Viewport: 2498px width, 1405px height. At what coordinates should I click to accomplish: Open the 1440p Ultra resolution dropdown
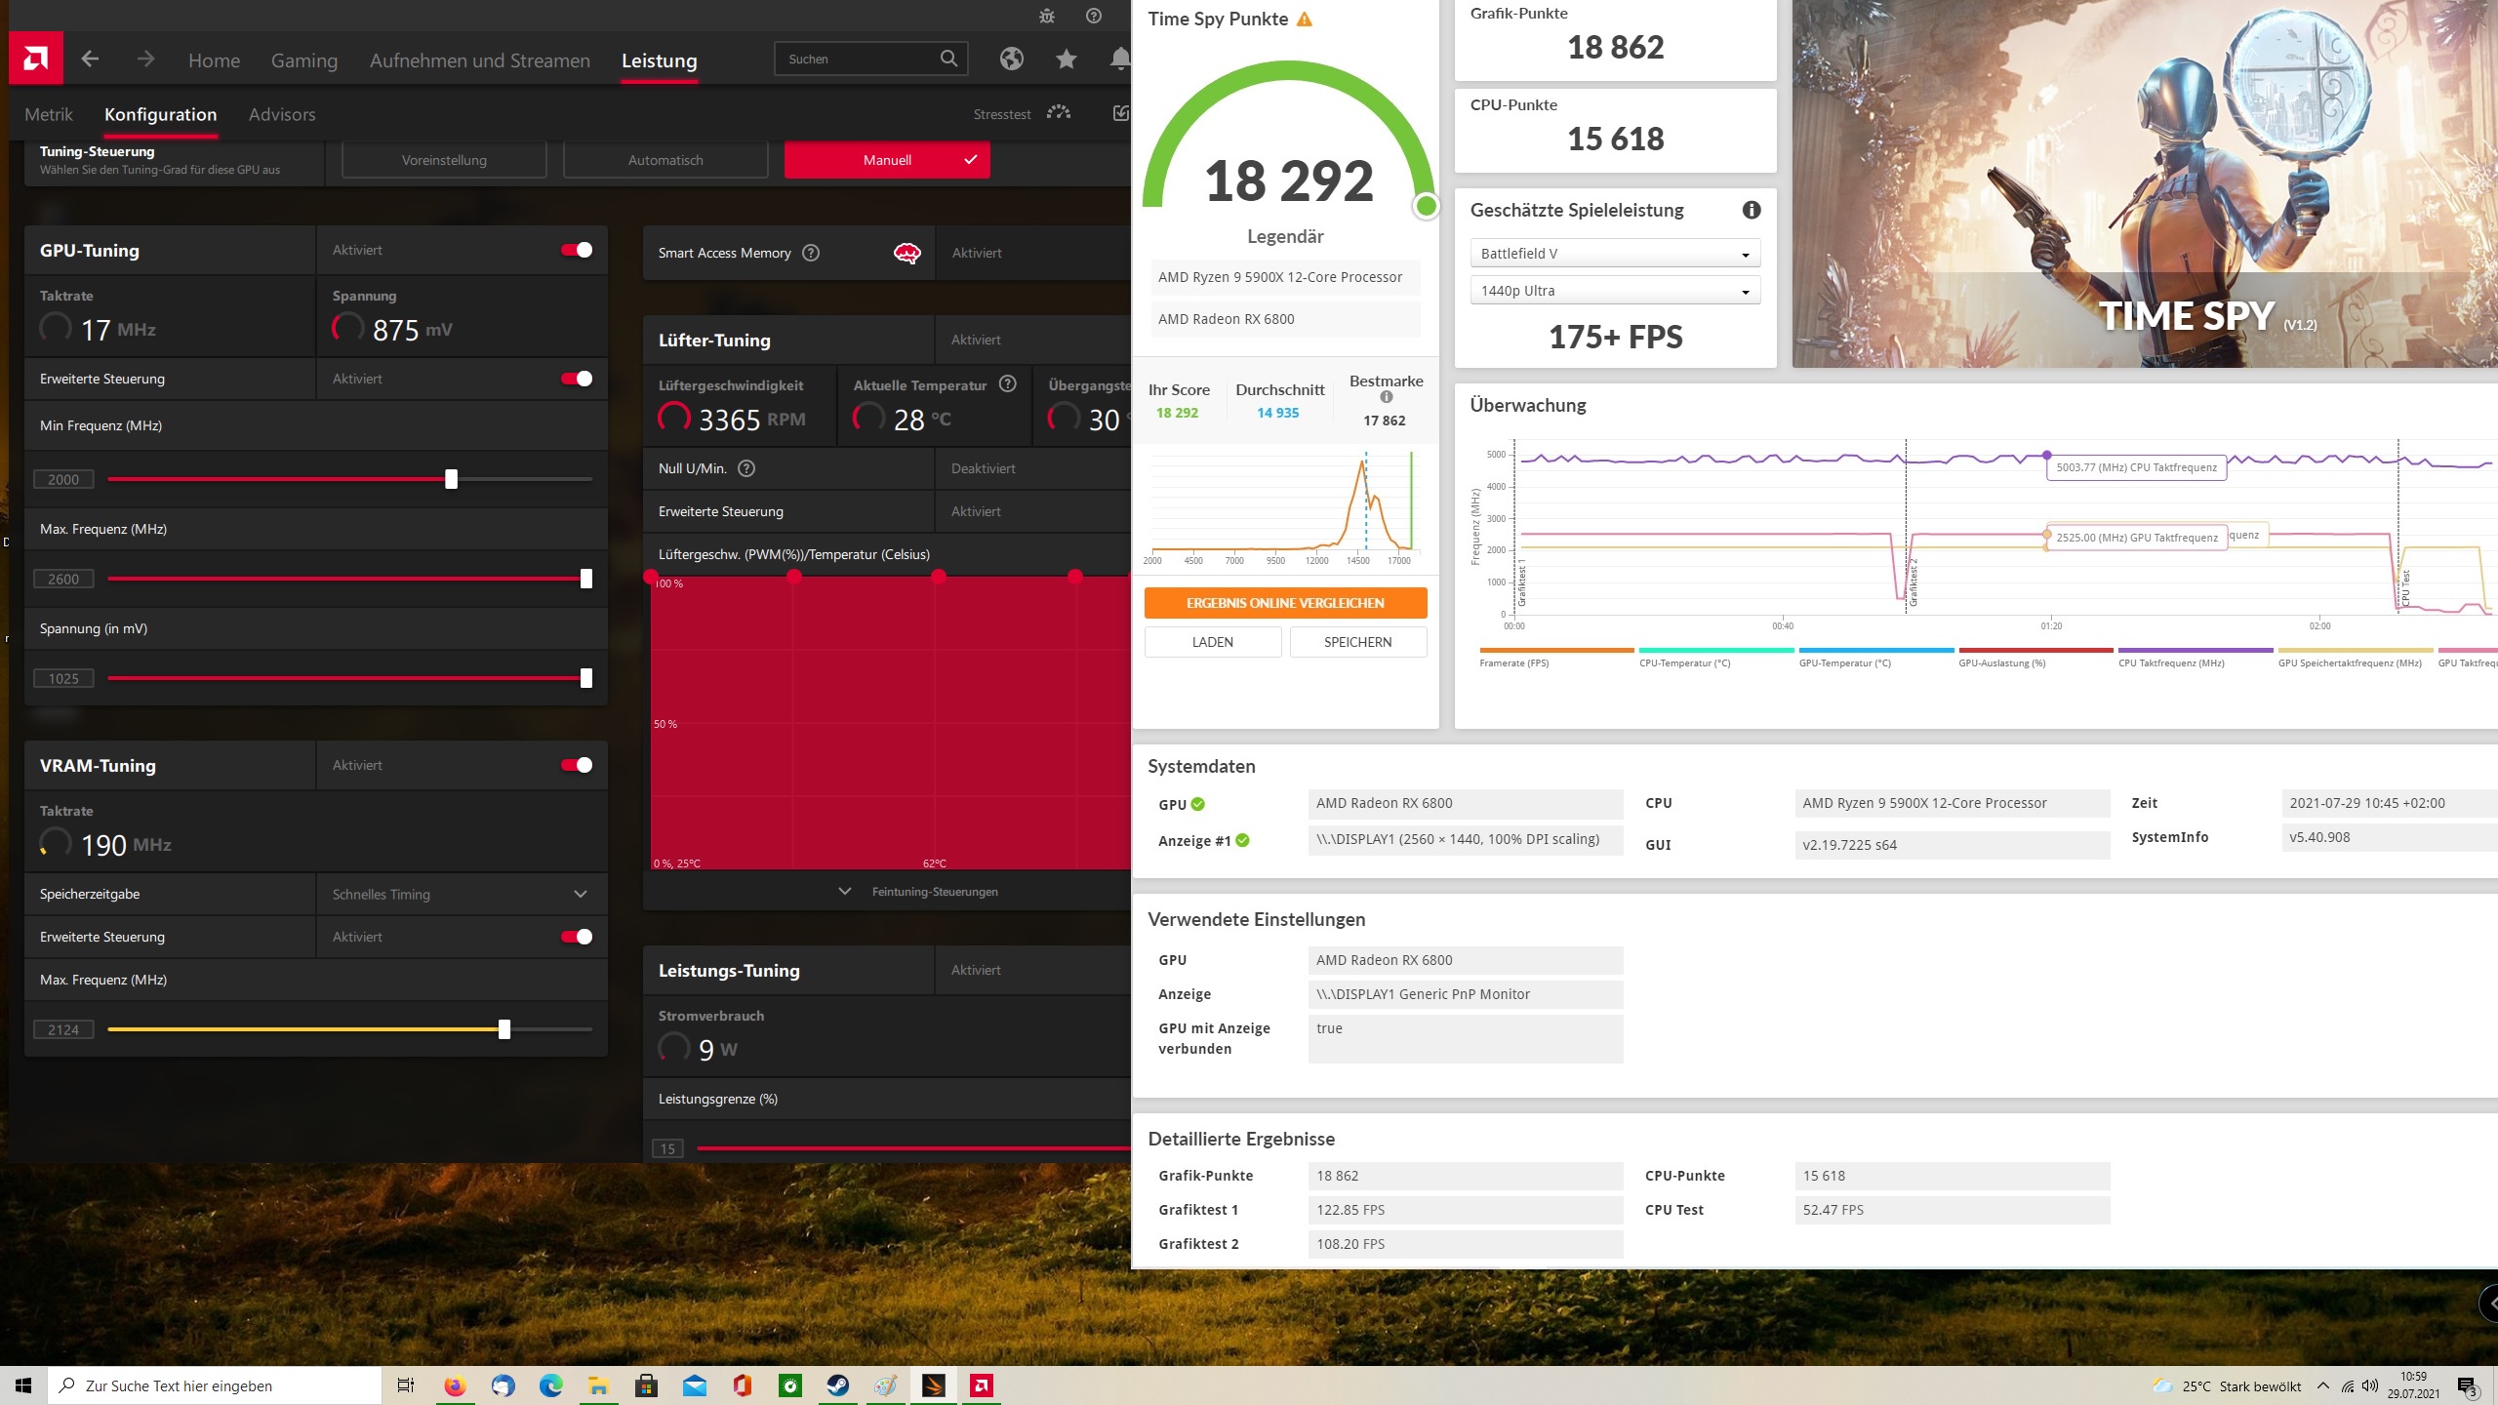click(1614, 291)
